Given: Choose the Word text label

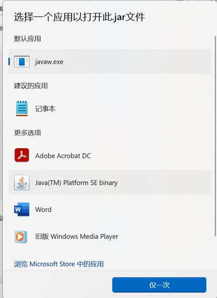Looking at the screenshot, I should click(x=44, y=209).
